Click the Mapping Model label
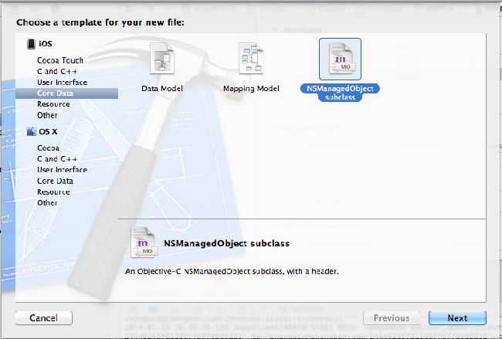 point(251,88)
